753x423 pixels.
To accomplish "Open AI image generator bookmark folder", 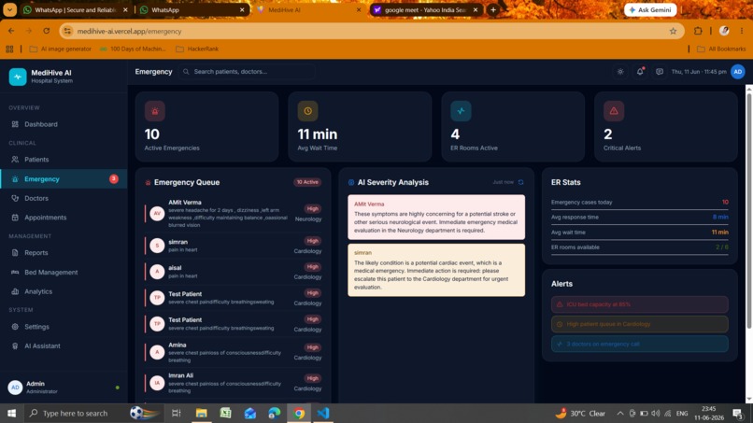I will tap(61, 49).
